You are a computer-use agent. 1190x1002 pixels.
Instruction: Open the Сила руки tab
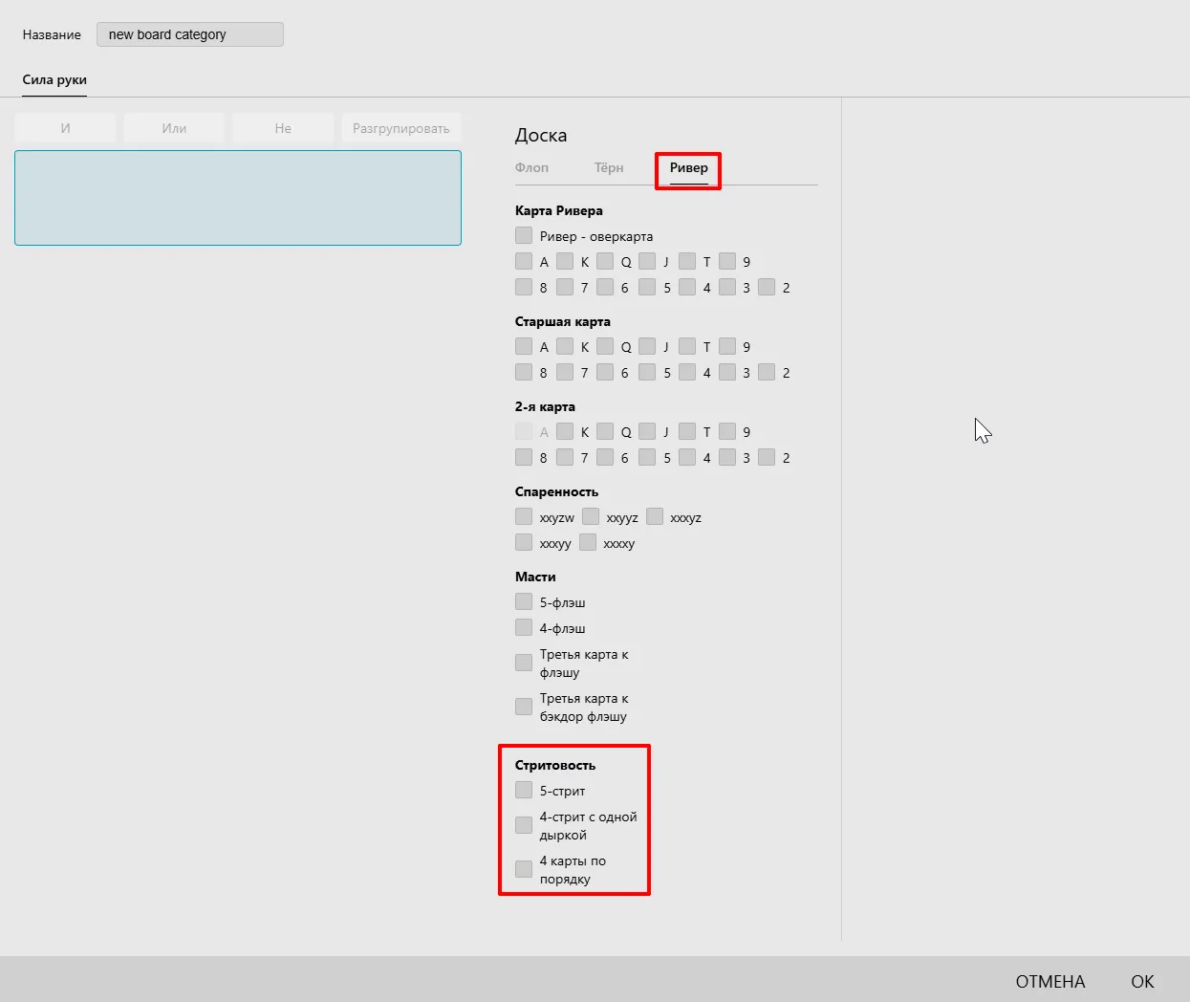pos(54,80)
